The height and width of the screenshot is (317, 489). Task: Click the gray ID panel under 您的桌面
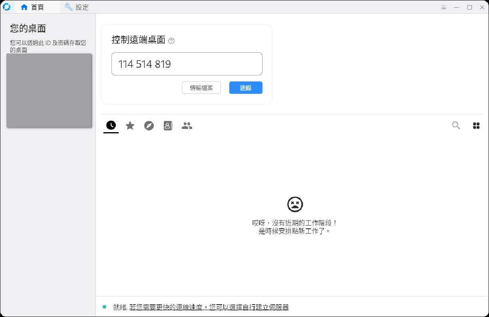click(49, 91)
